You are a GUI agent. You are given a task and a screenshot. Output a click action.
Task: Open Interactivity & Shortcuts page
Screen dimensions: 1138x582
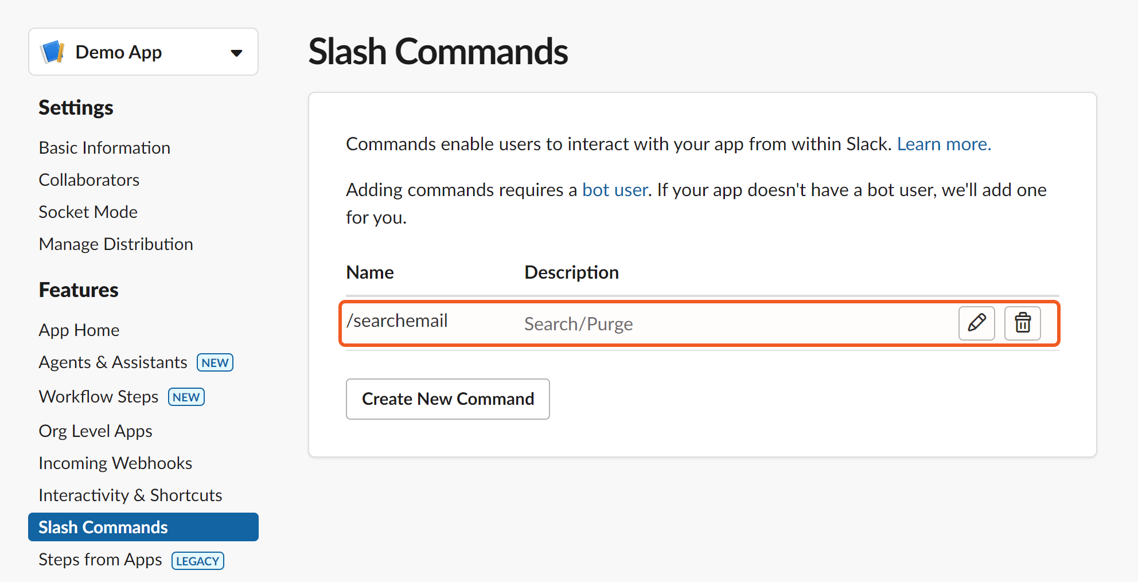tap(130, 495)
